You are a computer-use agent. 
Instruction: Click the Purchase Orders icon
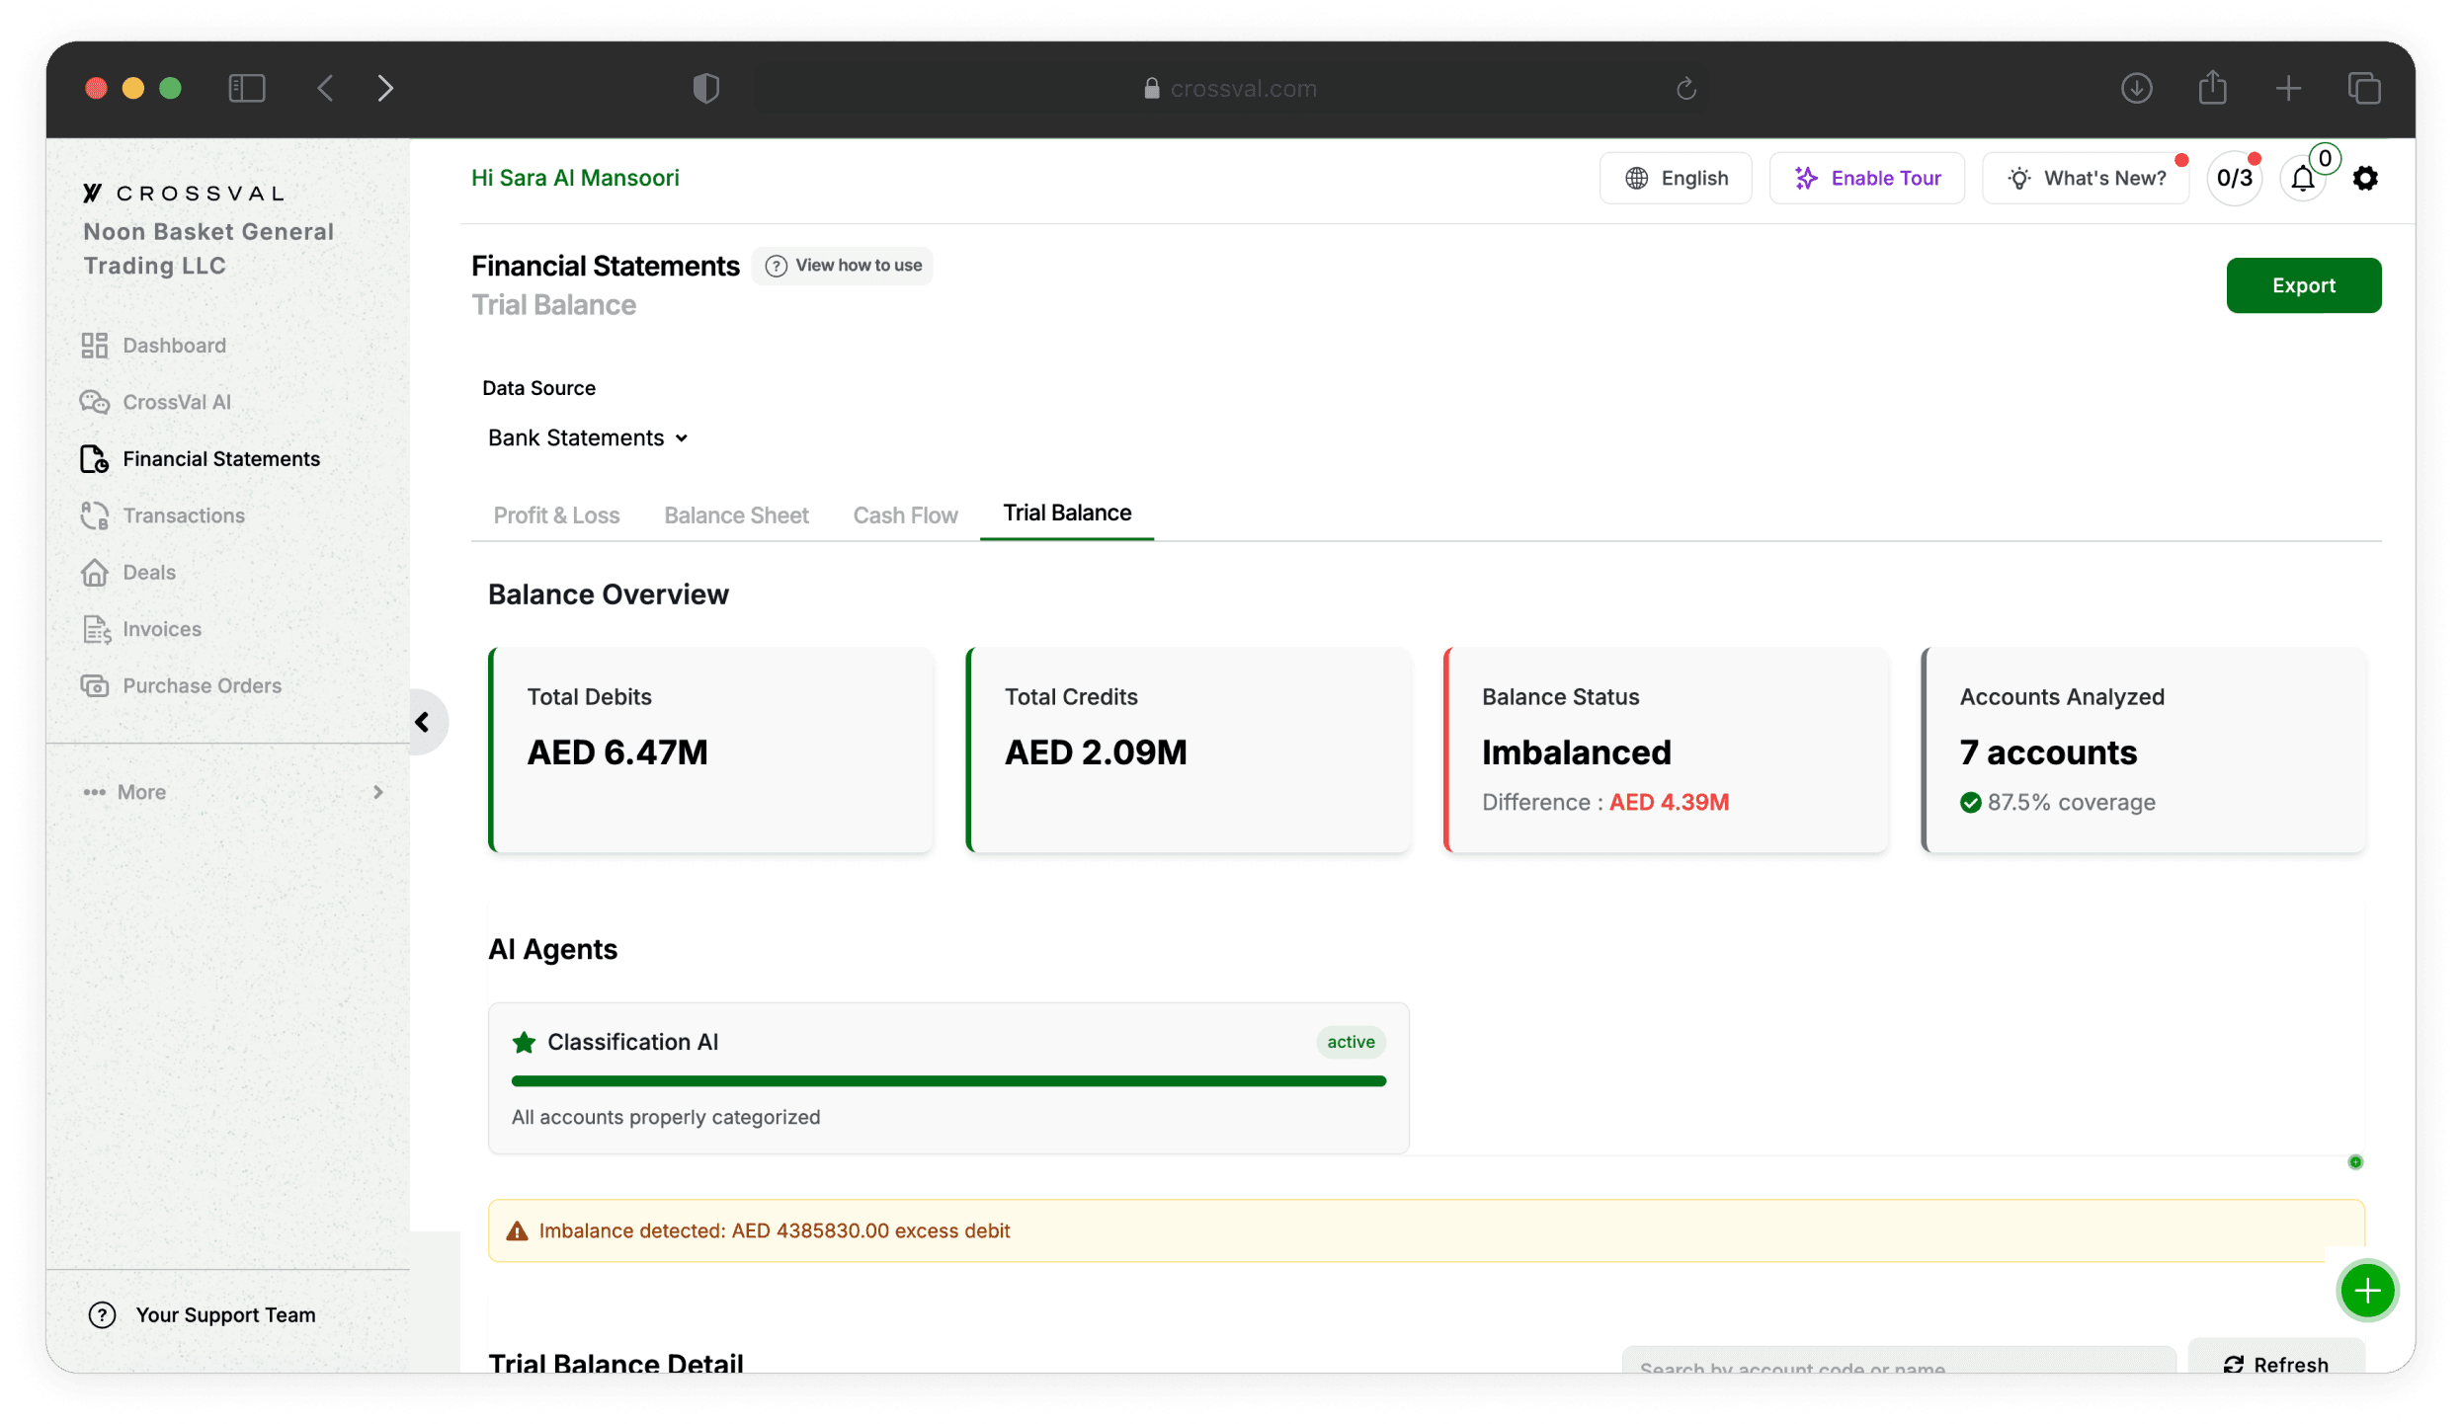[94, 686]
